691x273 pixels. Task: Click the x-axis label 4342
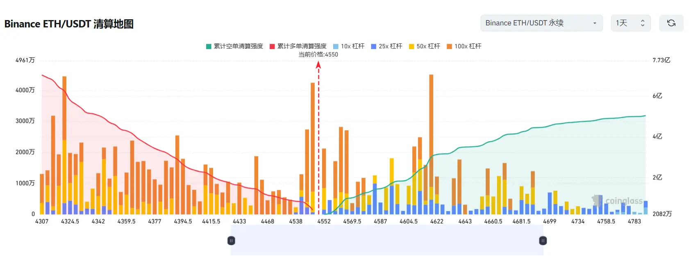pyautogui.click(x=98, y=221)
